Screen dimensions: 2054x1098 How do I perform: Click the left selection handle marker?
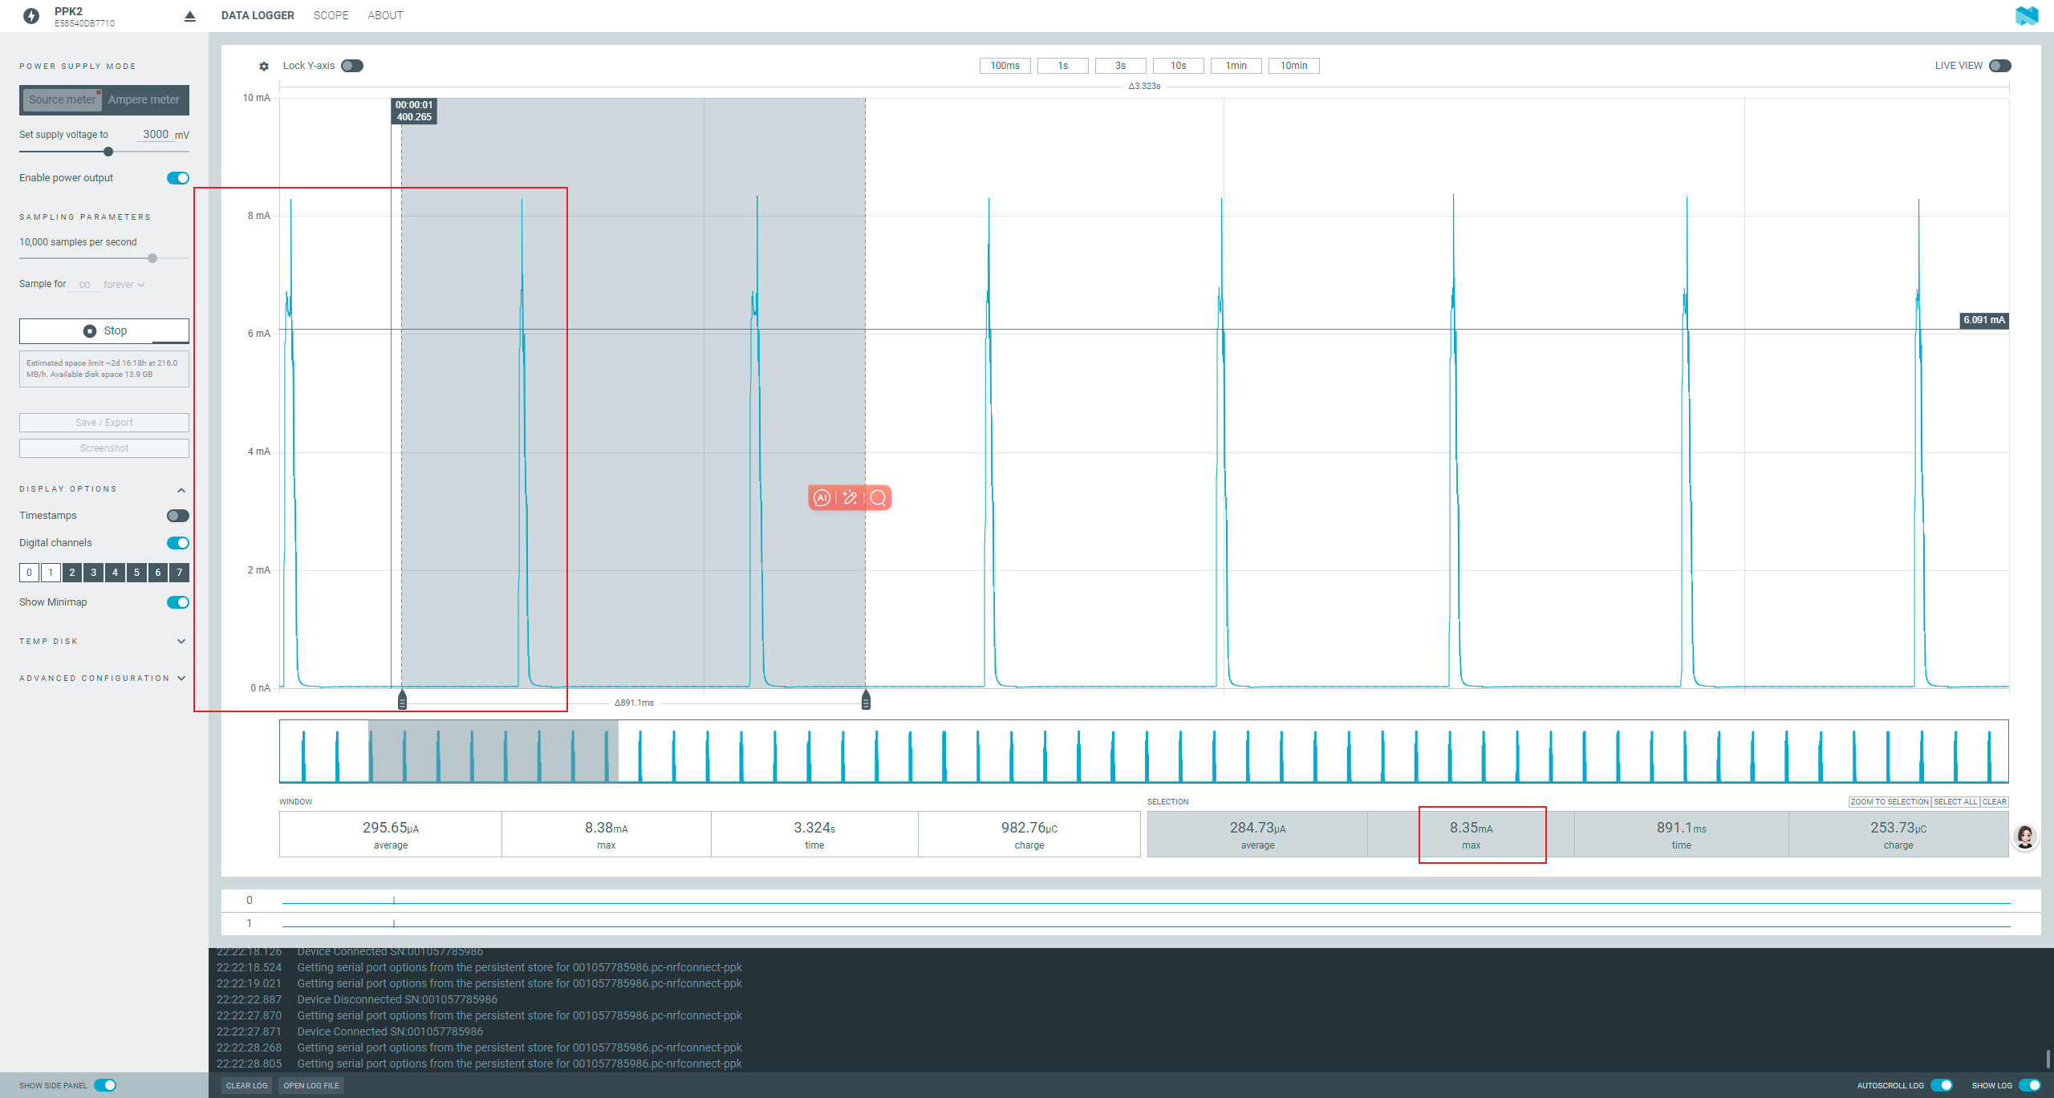tap(403, 699)
